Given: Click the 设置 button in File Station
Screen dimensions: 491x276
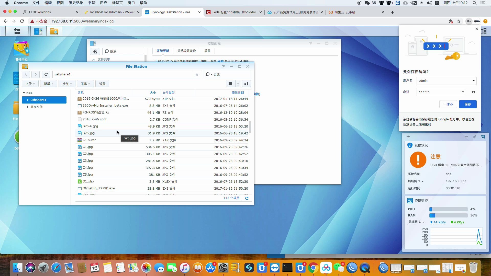Looking at the screenshot, I should pyautogui.click(x=102, y=84).
